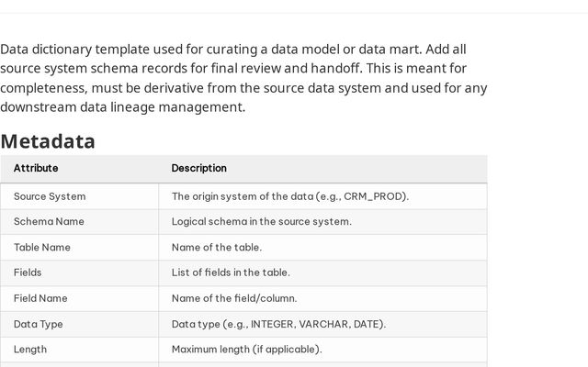
Task: Click the INTEGER, VARCHAR, DATE data type description
Action: [278, 324]
